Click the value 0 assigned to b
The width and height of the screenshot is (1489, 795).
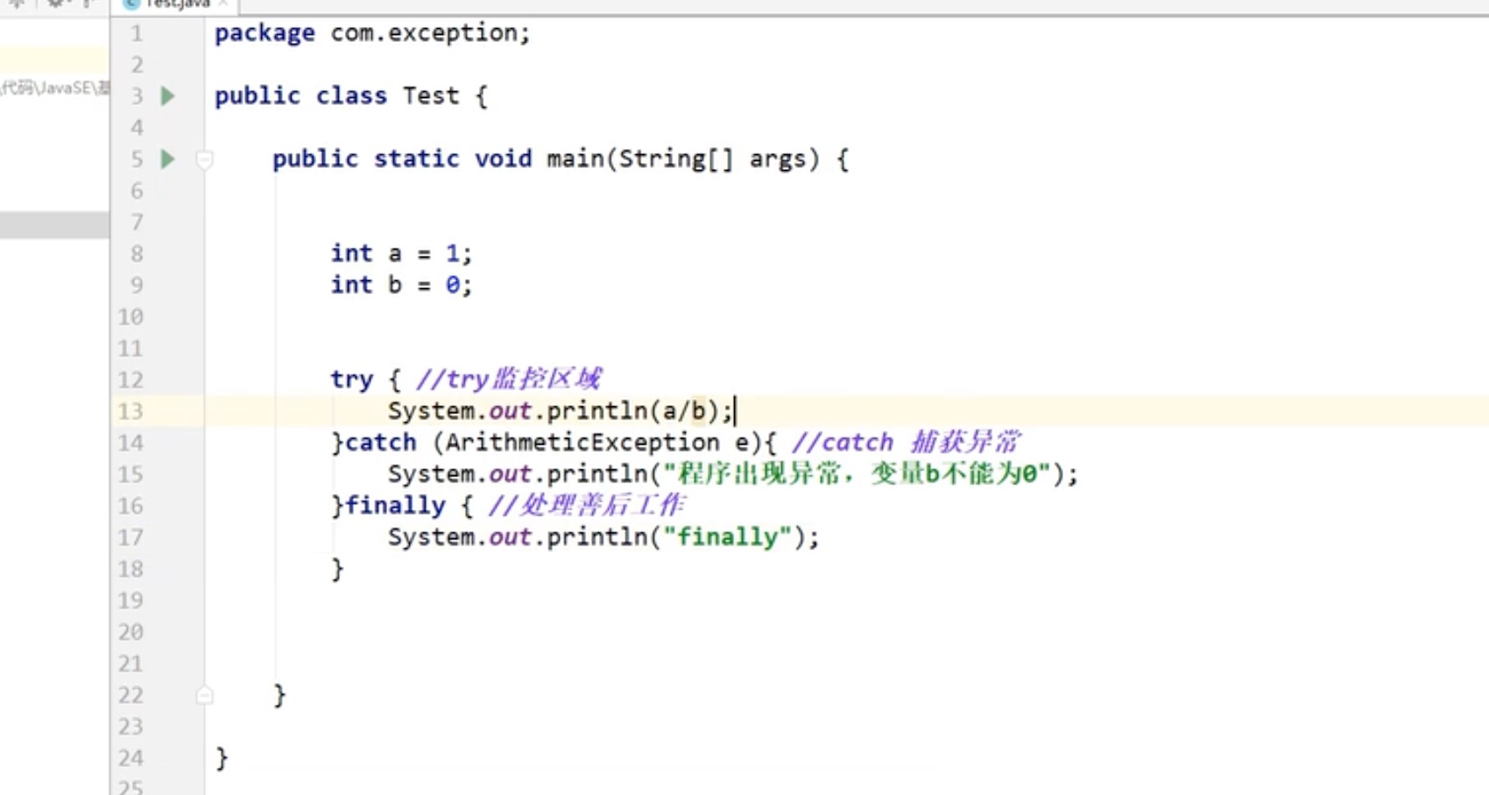(x=452, y=285)
